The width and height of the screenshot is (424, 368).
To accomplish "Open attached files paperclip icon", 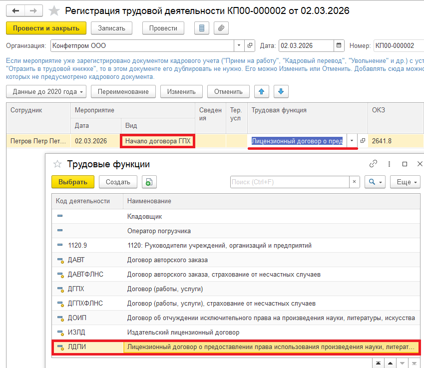I will (x=221, y=28).
